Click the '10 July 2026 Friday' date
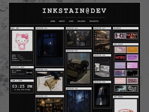Image resolution: width=149 pixels, height=112 pixels. click(x=22, y=90)
